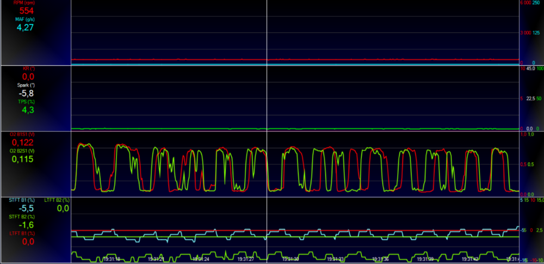Select the KR channel value 0,0
Screen dimensions: 544x264
pyautogui.click(x=25, y=77)
